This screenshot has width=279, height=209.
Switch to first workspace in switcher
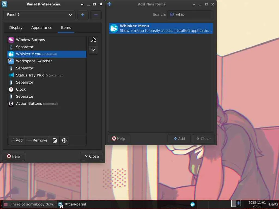point(233,203)
